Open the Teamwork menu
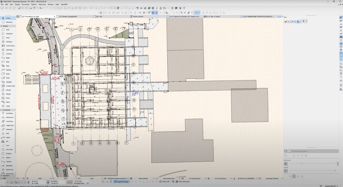This screenshot has height=187, width=343. click(x=42, y=5)
